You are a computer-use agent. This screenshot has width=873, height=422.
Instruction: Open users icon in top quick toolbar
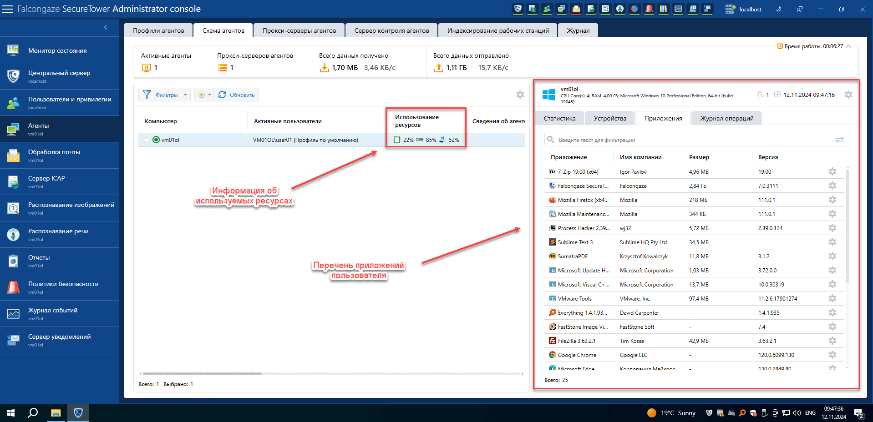click(x=547, y=9)
